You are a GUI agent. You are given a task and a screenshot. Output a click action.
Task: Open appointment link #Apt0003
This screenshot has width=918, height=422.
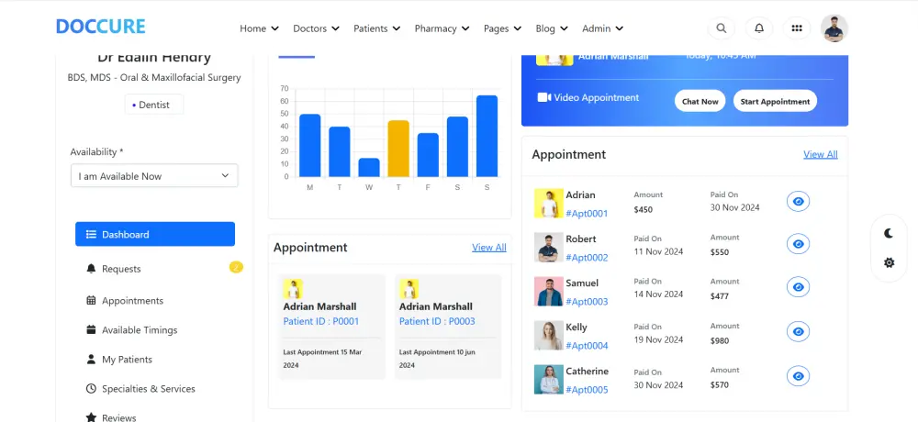coord(587,301)
